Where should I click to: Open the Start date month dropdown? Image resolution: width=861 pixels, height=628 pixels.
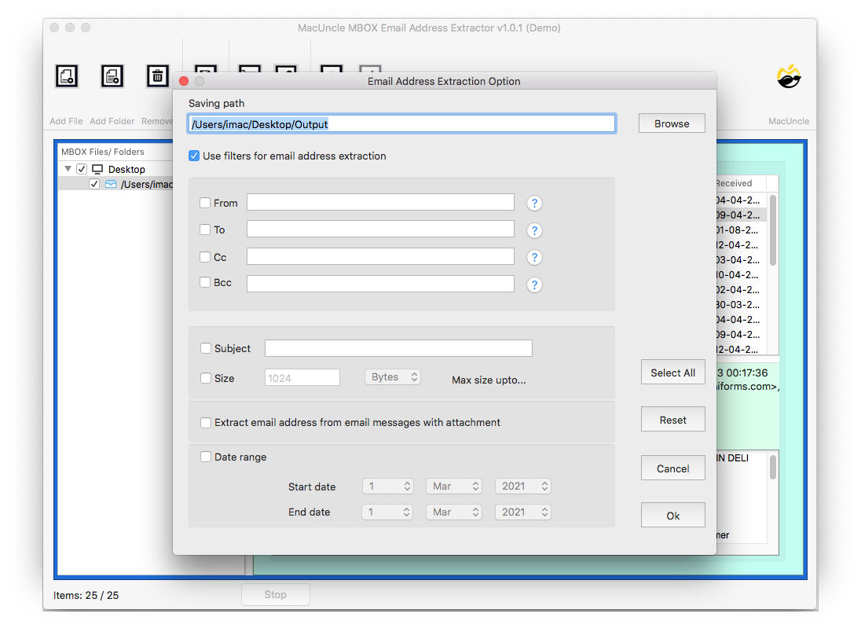point(454,486)
